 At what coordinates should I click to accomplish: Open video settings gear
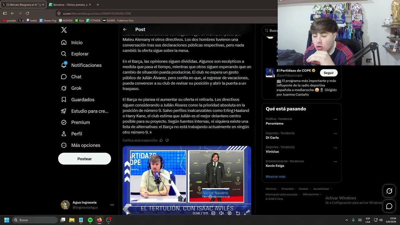[229, 213]
